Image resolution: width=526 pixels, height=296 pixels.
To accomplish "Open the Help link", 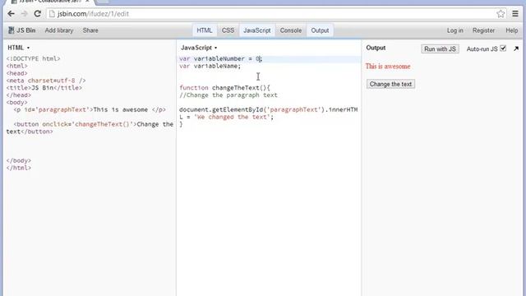I will 511,30.
